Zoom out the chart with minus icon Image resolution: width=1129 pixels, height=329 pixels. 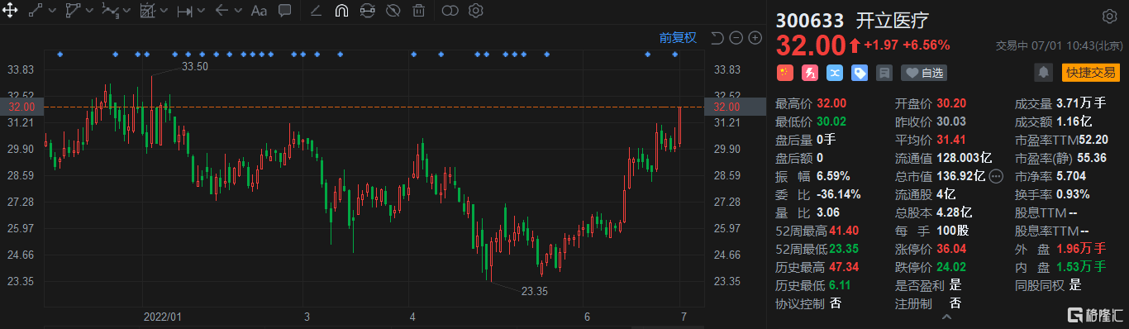pos(736,37)
